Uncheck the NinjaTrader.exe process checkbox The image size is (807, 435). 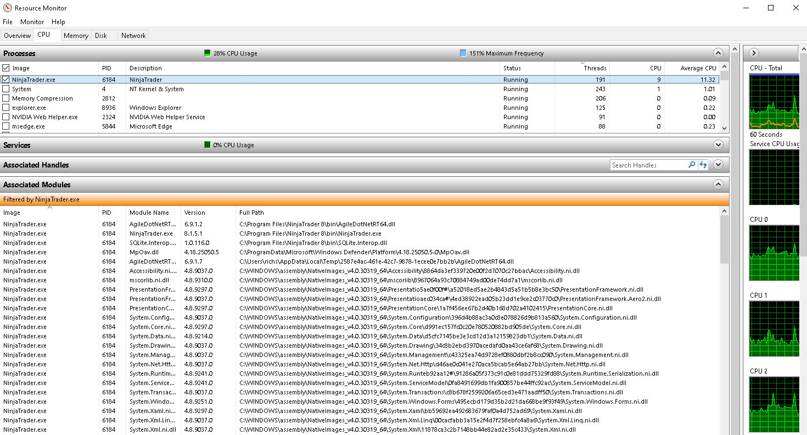pos(6,80)
